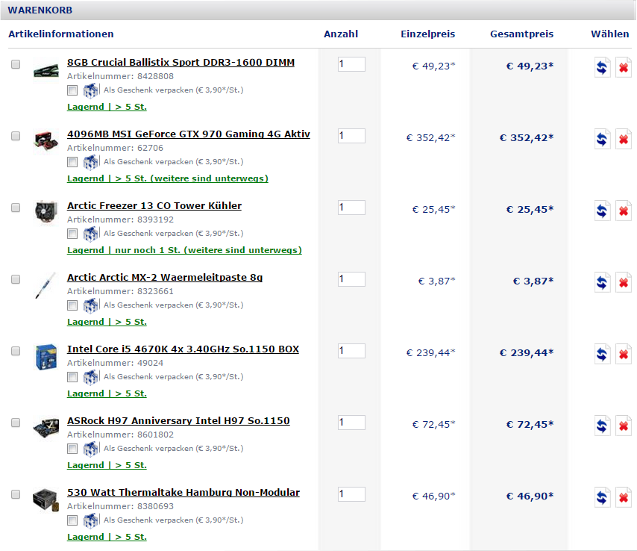Remove 8GB Crucial Ballistix Sport from cart
Image resolution: width=637 pixels, height=551 pixels.
624,67
